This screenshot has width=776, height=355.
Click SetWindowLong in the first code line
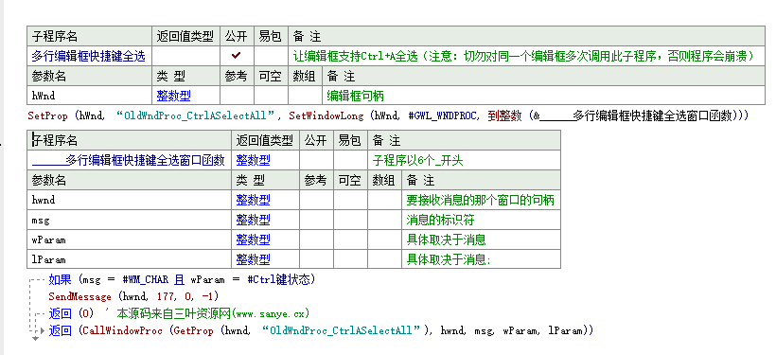(x=327, y=116)
